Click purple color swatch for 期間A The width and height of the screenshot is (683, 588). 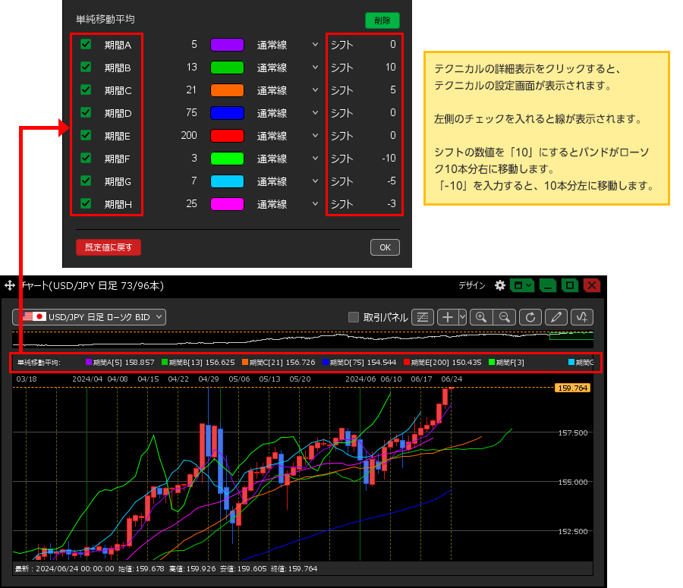(228, 45)
